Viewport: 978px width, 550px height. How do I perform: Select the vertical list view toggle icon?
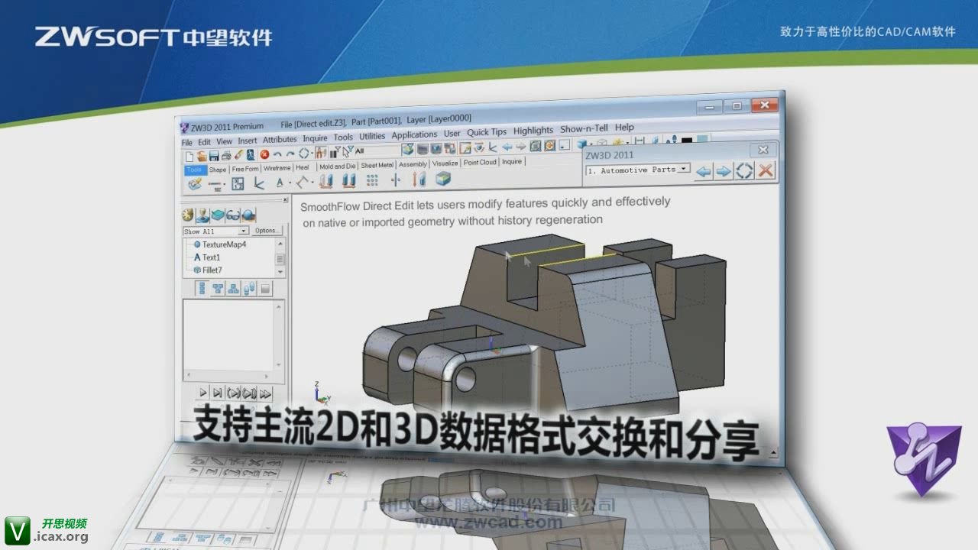tap(202, 288)
